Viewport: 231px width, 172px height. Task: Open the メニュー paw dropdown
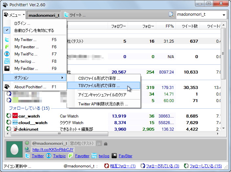14,15
